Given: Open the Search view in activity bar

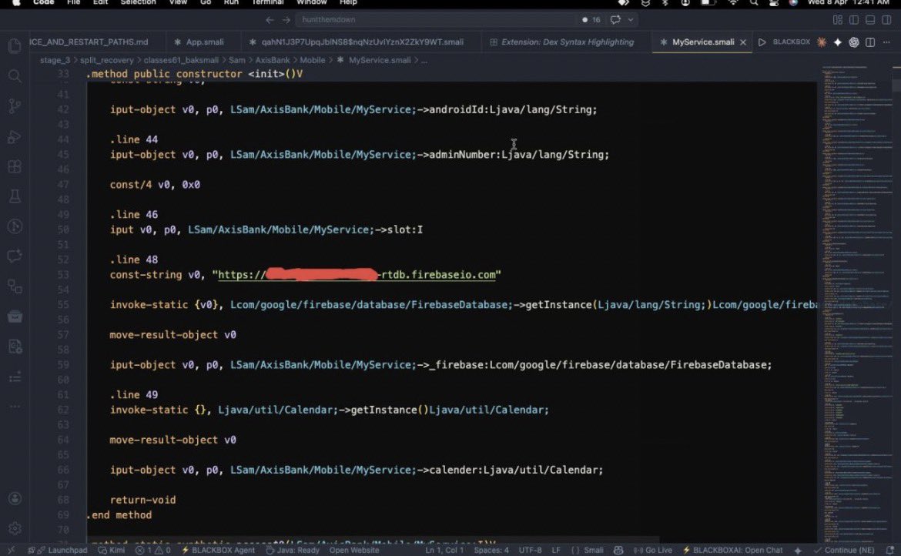Looking at the screenshot, I should click(15, 75).
